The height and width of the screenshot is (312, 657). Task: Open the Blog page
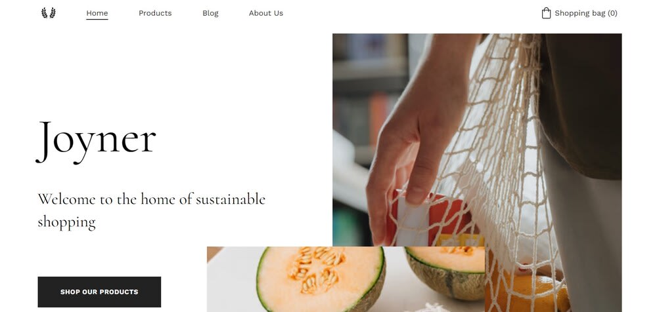210,13
